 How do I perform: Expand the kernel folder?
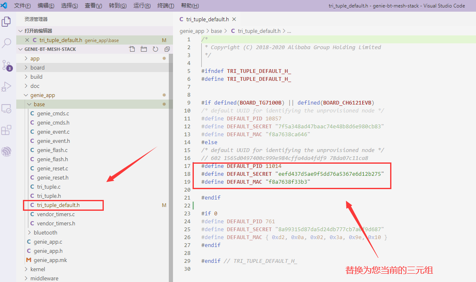26,269
